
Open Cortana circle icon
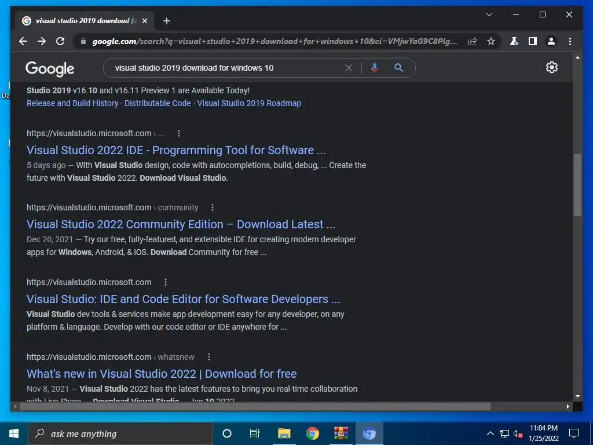226,433
